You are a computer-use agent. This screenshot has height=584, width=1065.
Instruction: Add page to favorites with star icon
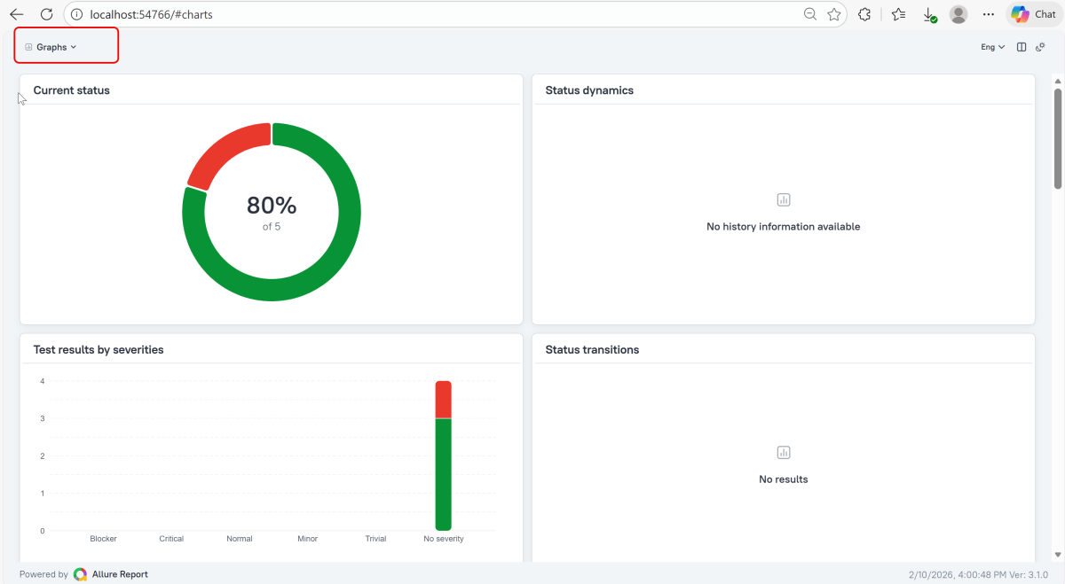834,14
